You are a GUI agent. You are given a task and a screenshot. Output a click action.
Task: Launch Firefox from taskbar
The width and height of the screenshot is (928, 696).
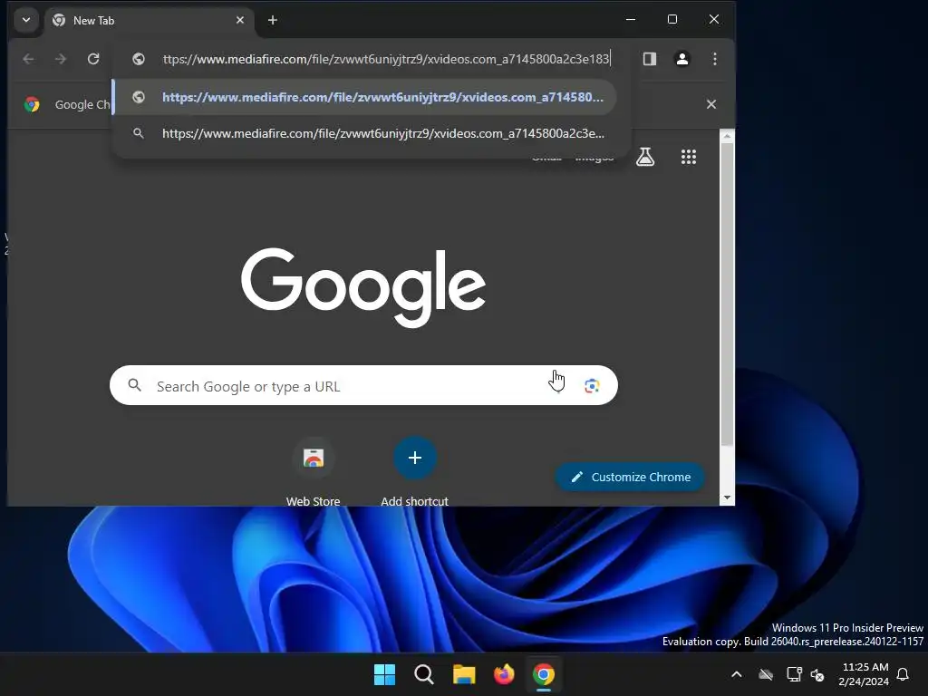coord(504,674)
